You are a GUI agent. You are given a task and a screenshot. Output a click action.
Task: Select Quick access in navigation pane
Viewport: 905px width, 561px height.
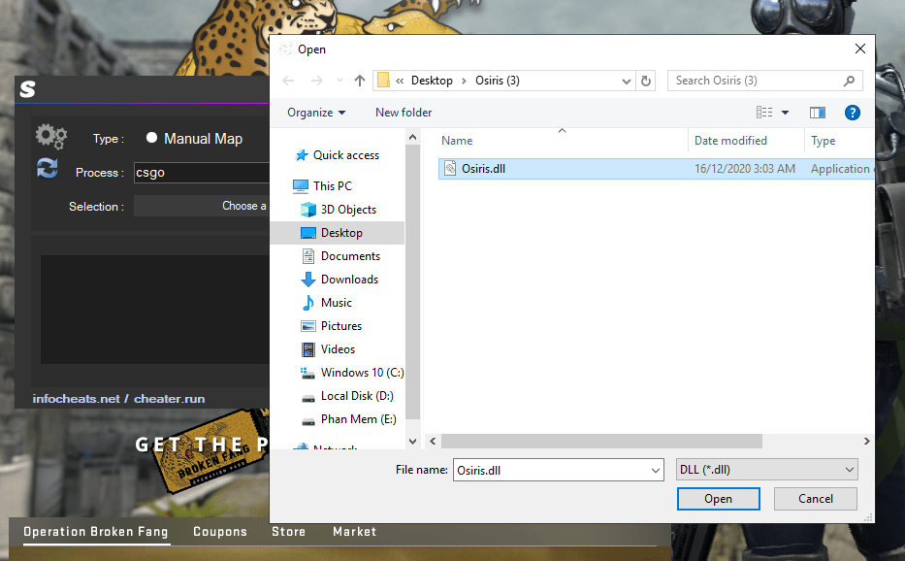(x=337, y=155)
